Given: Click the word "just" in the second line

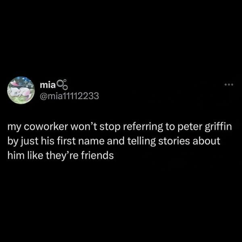Looking at the screenshot, I should click(30, 142).
